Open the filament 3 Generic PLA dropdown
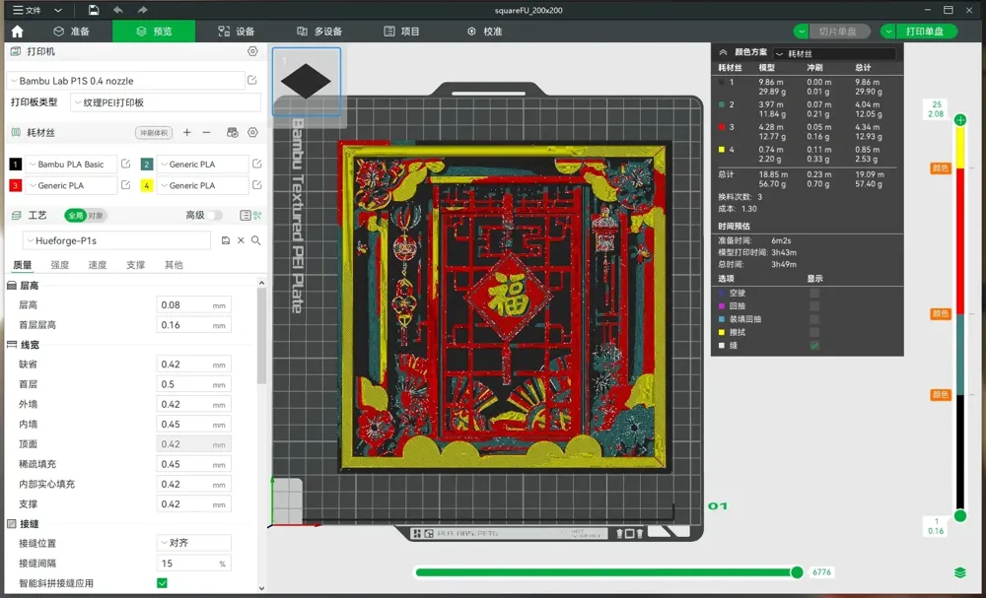The image size is (986, 598). (x=71, y=185)
